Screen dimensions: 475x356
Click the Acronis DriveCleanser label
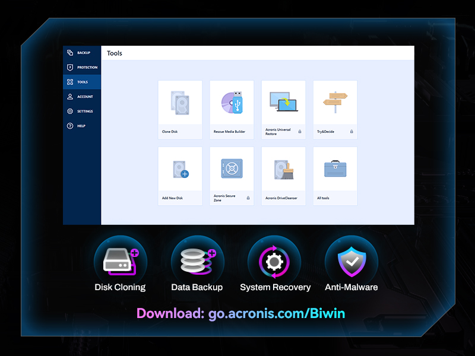(281, 198)
